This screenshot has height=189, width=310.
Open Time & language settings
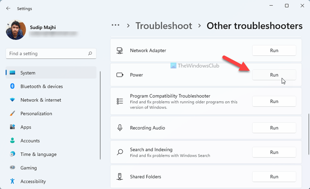click(x=39, y=154)
